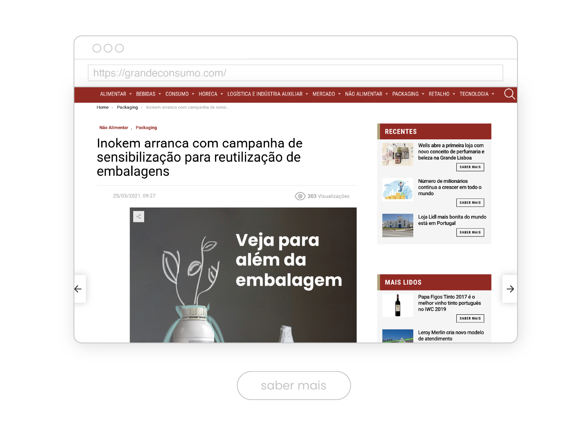Expand the Alimentar dropdown menu
Viewport: 588px width, 431px height.
tap(116, 94)
